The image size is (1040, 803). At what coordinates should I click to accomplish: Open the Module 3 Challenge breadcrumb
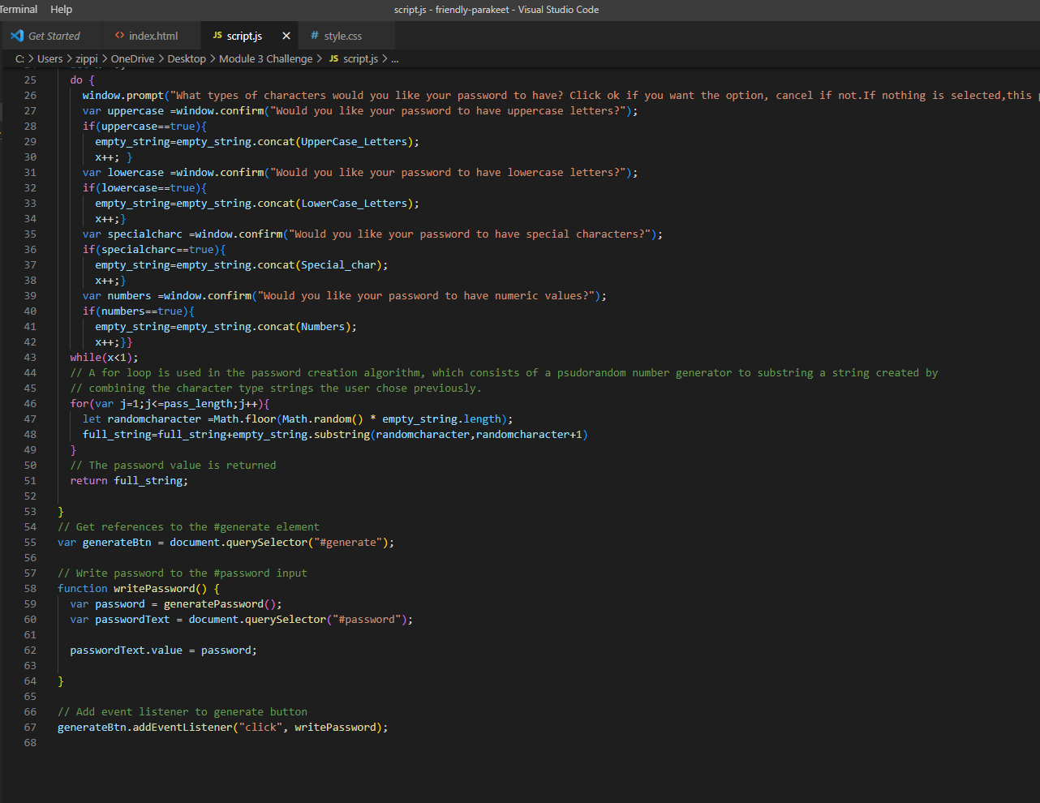(x=266, y=58)
